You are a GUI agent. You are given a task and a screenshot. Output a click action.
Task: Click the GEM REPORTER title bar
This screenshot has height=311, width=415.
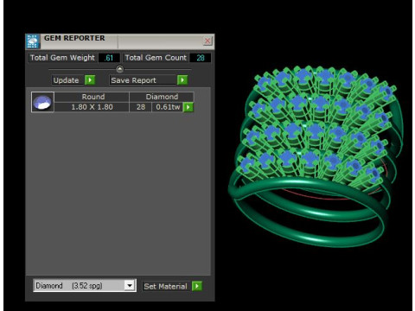pos(119,41)
